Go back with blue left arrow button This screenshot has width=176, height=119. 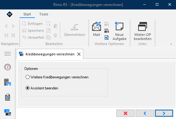tap(145, 113)
